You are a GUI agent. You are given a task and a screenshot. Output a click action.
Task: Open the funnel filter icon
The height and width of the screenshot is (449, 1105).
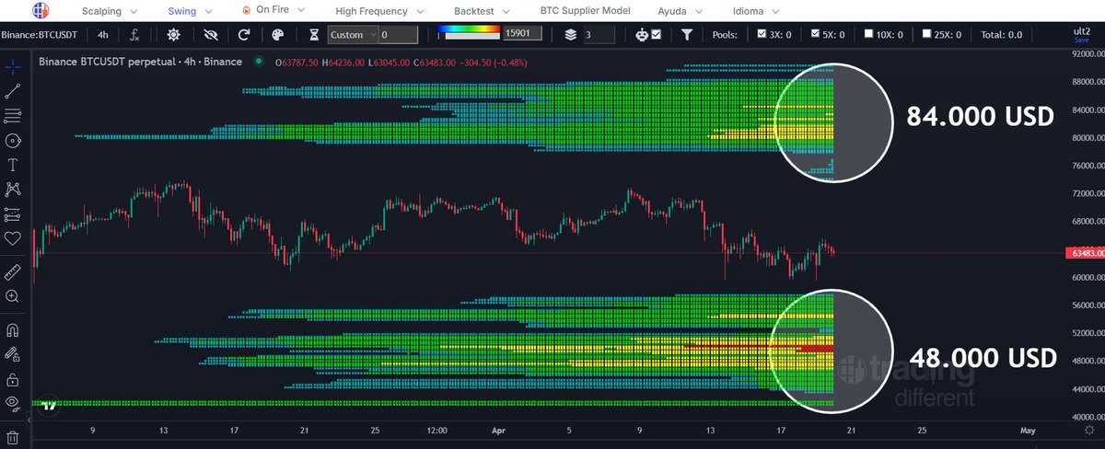point(687,35)
